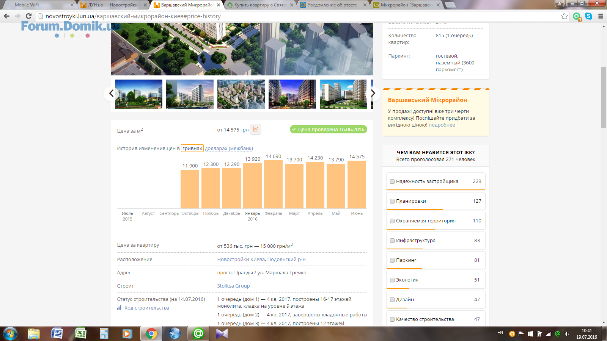The height and width of the screenshot is (341, 607).
Task: Open Подольский р-н link
Action: 286,260
